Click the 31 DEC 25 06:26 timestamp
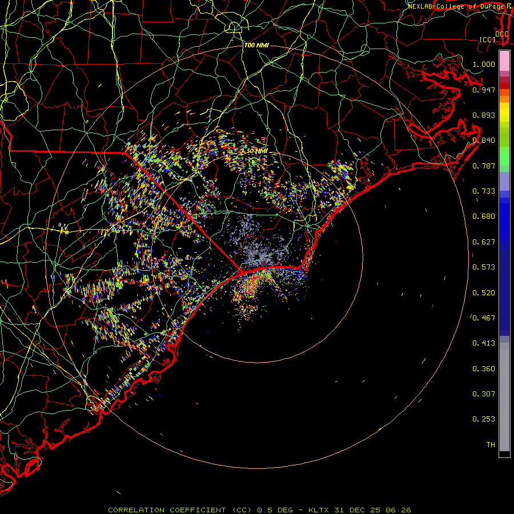The width and height of the screenshot is (514, 514). click(x=372, y=510)
